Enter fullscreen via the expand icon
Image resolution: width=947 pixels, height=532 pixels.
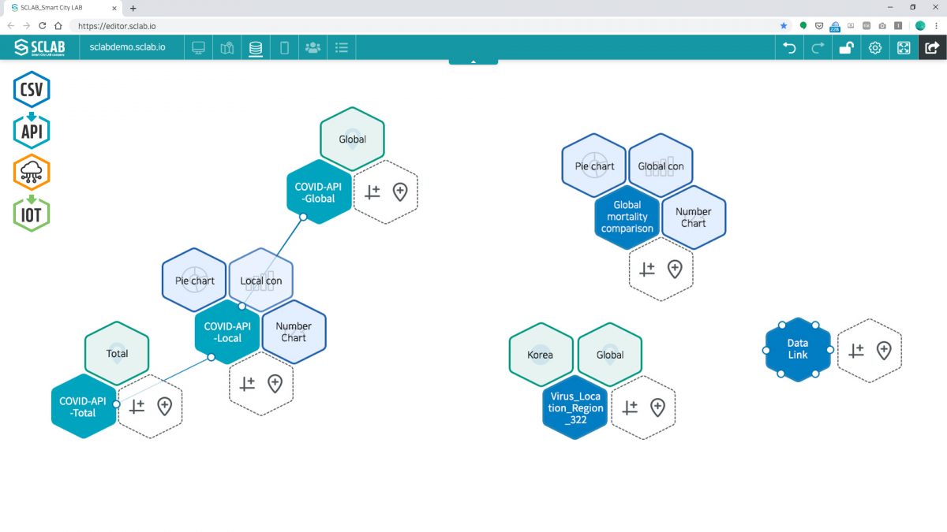click(903, 47)
